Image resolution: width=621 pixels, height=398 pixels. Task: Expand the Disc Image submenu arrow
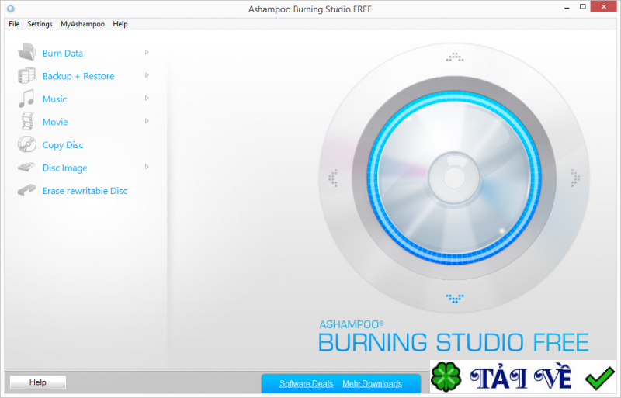147,167
